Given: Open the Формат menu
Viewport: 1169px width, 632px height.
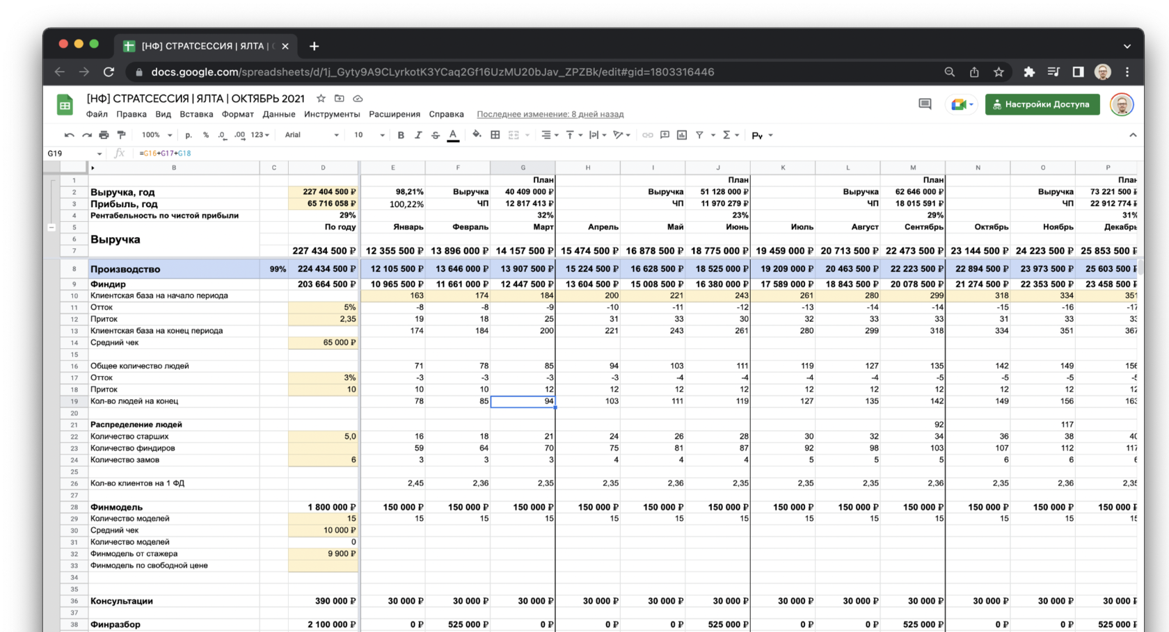Looking at the screenshot, I should click(237, 114).
